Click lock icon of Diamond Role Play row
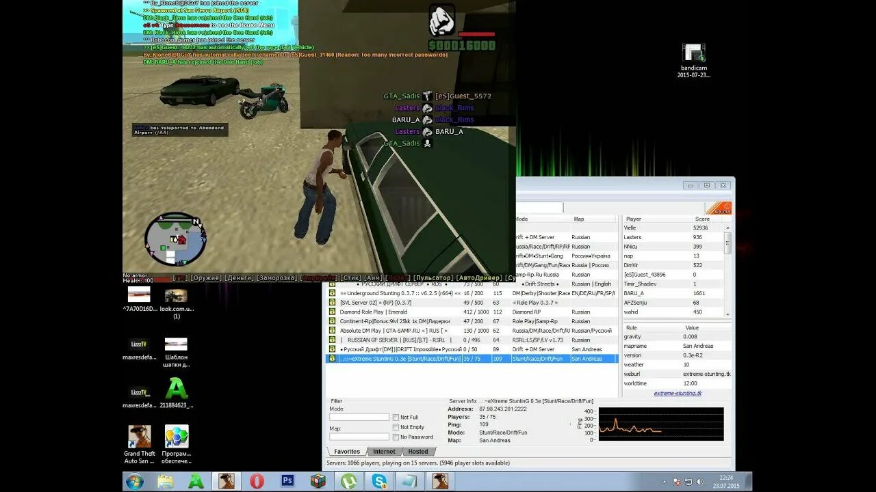The height and width of the screenshot is (492, 876). [x=333, y=312]
